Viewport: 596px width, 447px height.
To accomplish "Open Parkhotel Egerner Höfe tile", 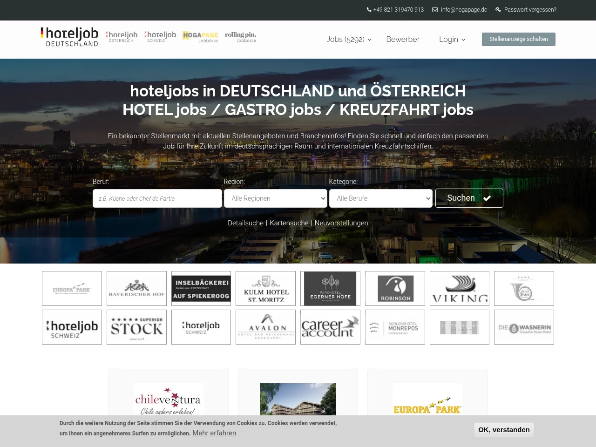I will click(x=330, y=289).
